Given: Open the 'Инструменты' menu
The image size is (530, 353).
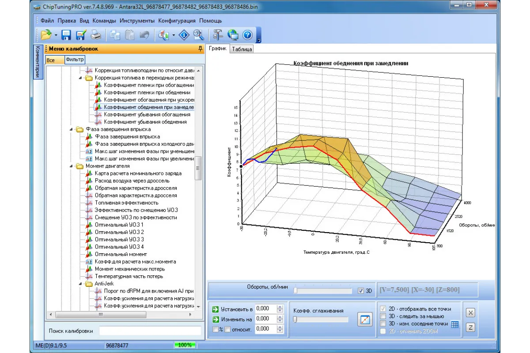Looking at the screenshot, I should pos(137,21).
